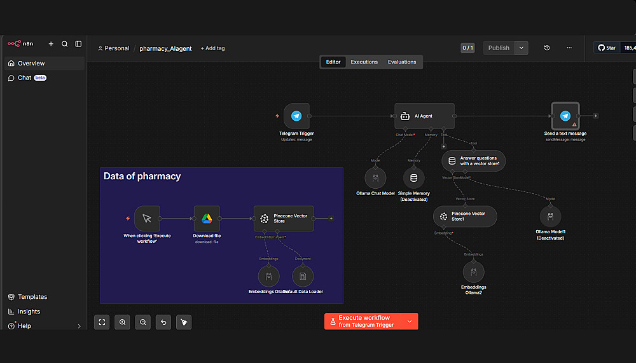Reset canvas zoom button
The height and width of the screenshot is (363, 636).
point(163,322)
